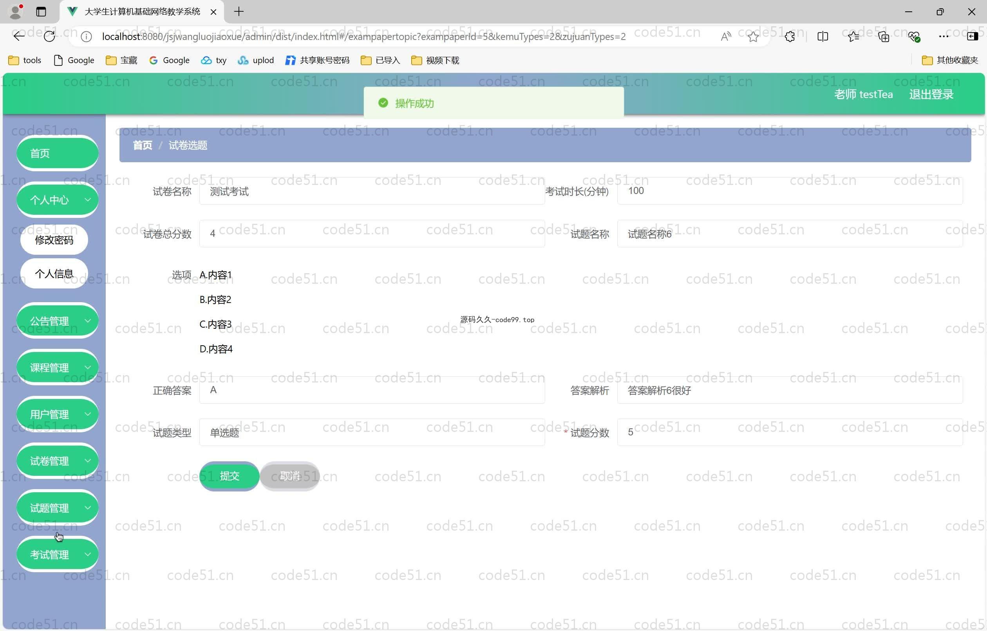Open 修改密码 submenu item
The height and width of the screenshot is (631, 987).
point(54,240)
